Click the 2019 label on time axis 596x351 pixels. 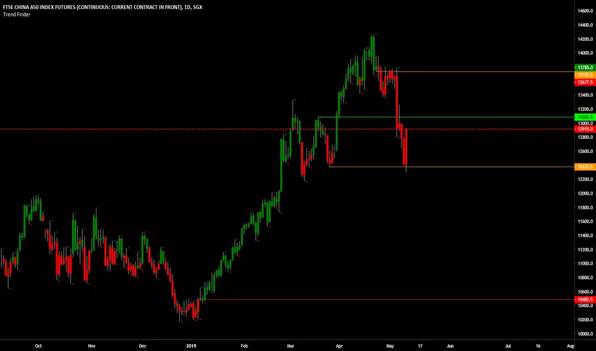coord(191,346)
